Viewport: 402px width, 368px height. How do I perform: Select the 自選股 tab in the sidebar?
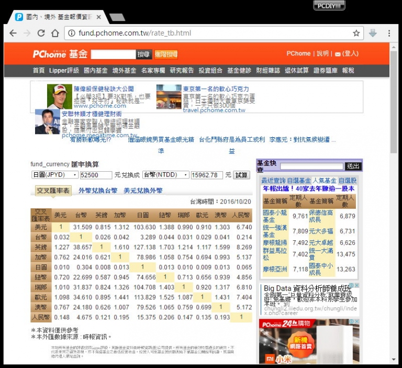click(x=348, y=181)
